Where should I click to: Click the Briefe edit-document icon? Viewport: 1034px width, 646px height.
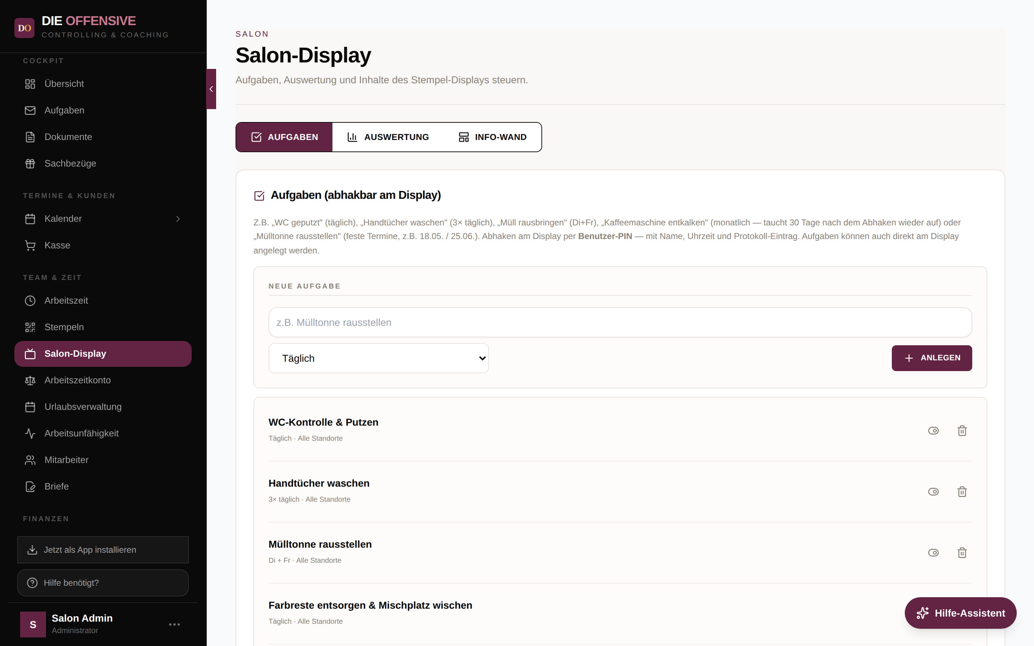[x=30, y=487]
